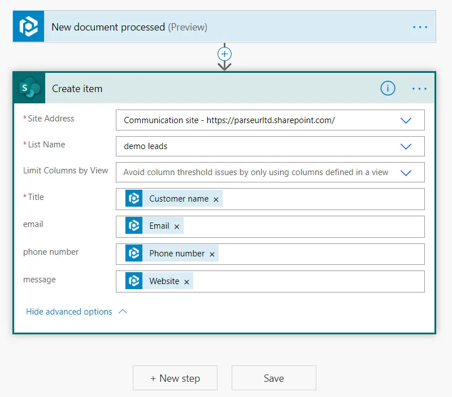Click inside the phone number field
The height and width of the screenshot is (397, 452).
click(x=311, y=254)
